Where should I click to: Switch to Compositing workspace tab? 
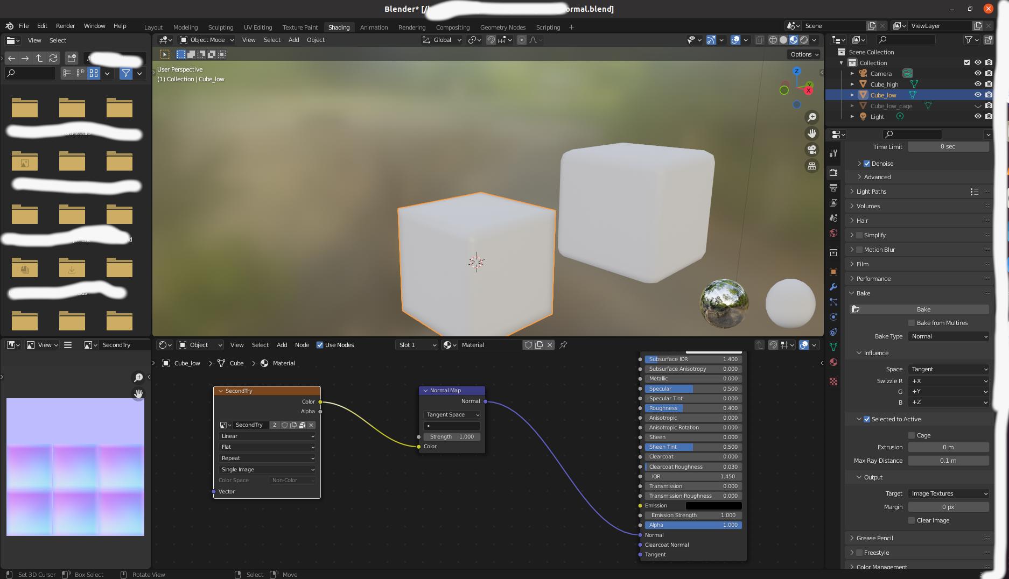453,27
